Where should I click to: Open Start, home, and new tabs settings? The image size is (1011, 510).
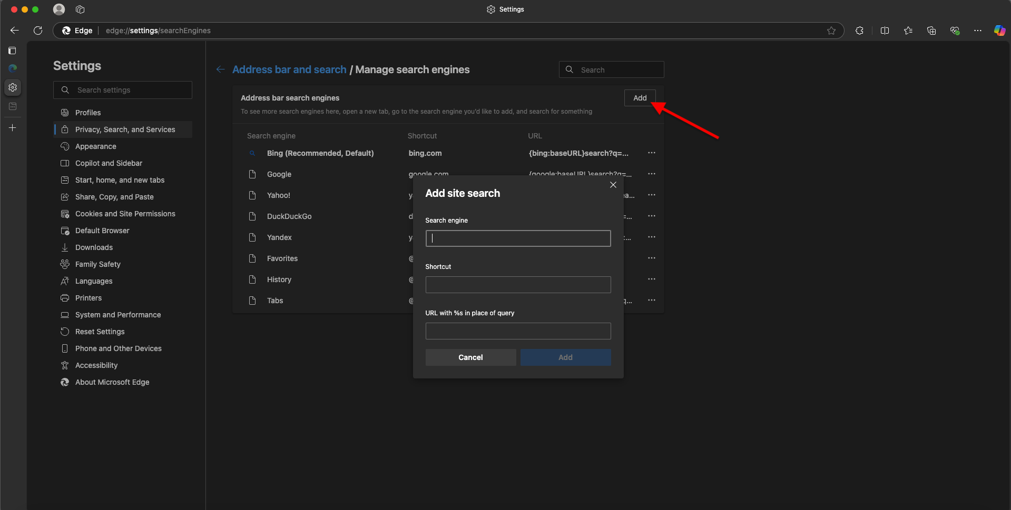pos(123,180)
